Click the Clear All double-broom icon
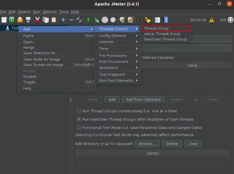Image resolution: width=234 pixels, height=174 pixels. [131, 20]
